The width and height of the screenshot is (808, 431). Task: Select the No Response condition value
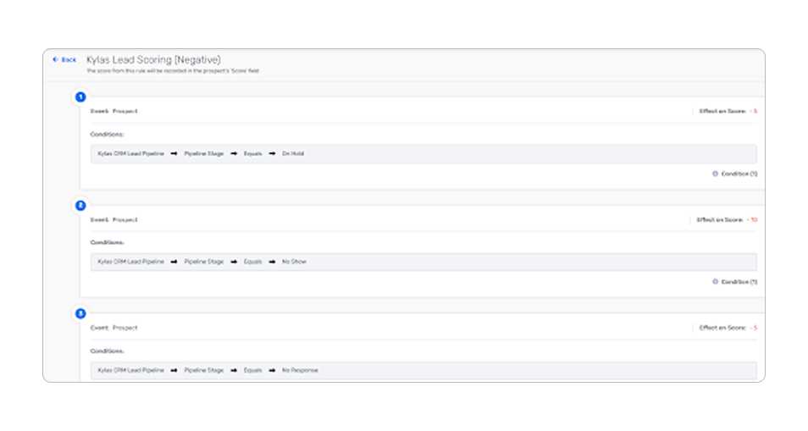[300, 370]
